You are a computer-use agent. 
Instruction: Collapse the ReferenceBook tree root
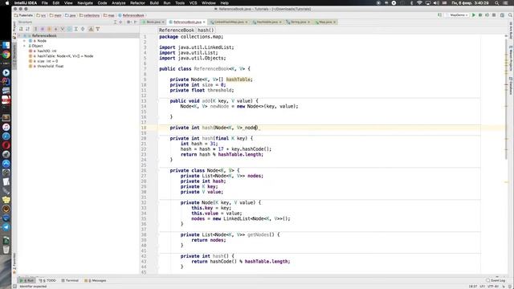(20, 35)
